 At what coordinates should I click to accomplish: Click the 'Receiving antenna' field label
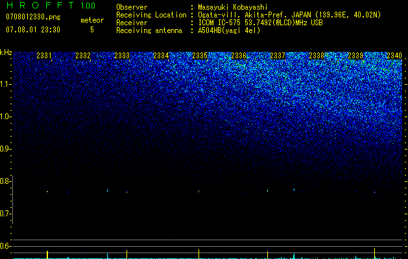coord(149,30)
